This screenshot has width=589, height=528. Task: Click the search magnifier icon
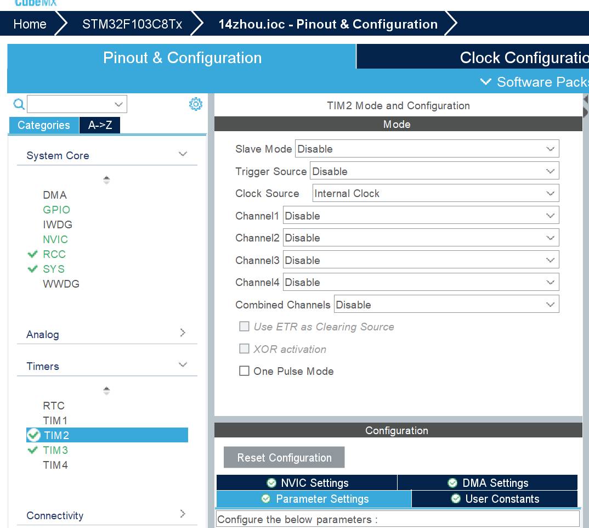click(19, 104)
